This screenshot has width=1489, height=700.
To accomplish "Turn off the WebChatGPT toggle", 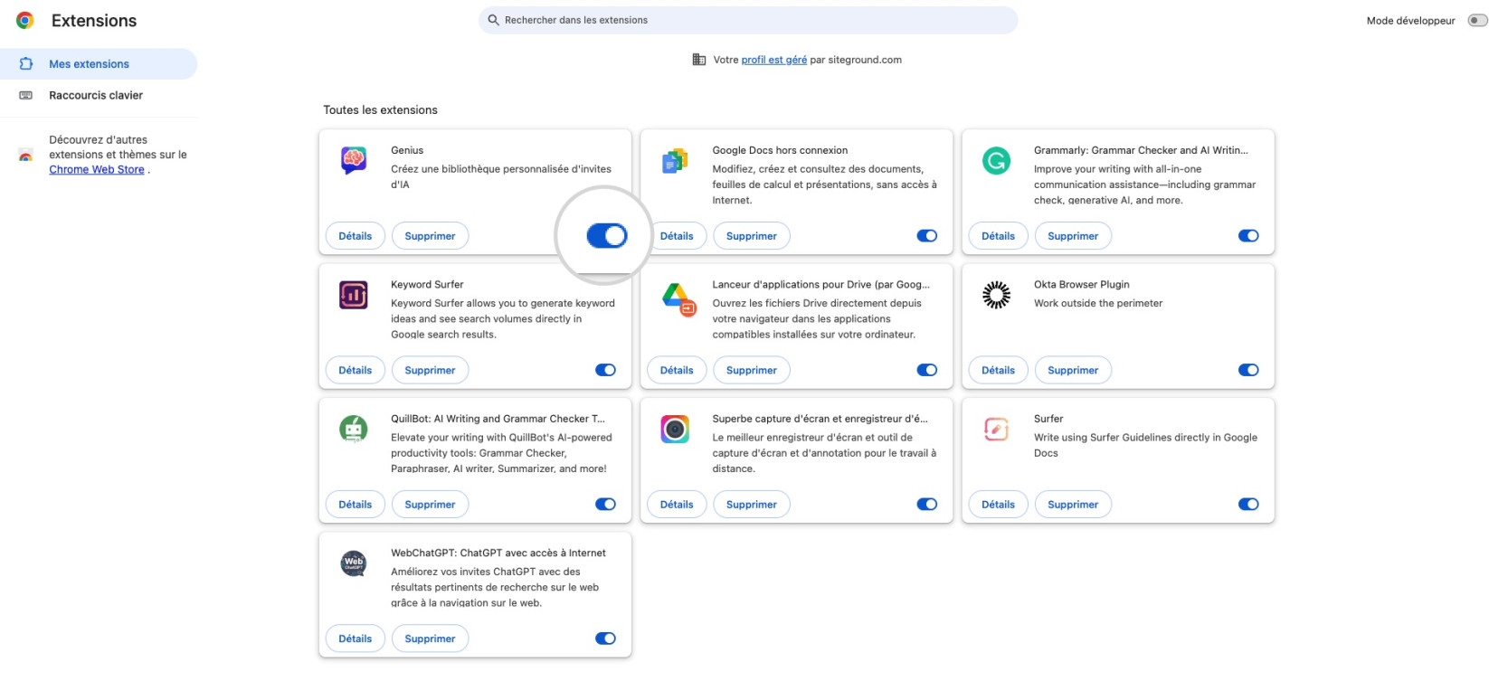I will (605, 639).
